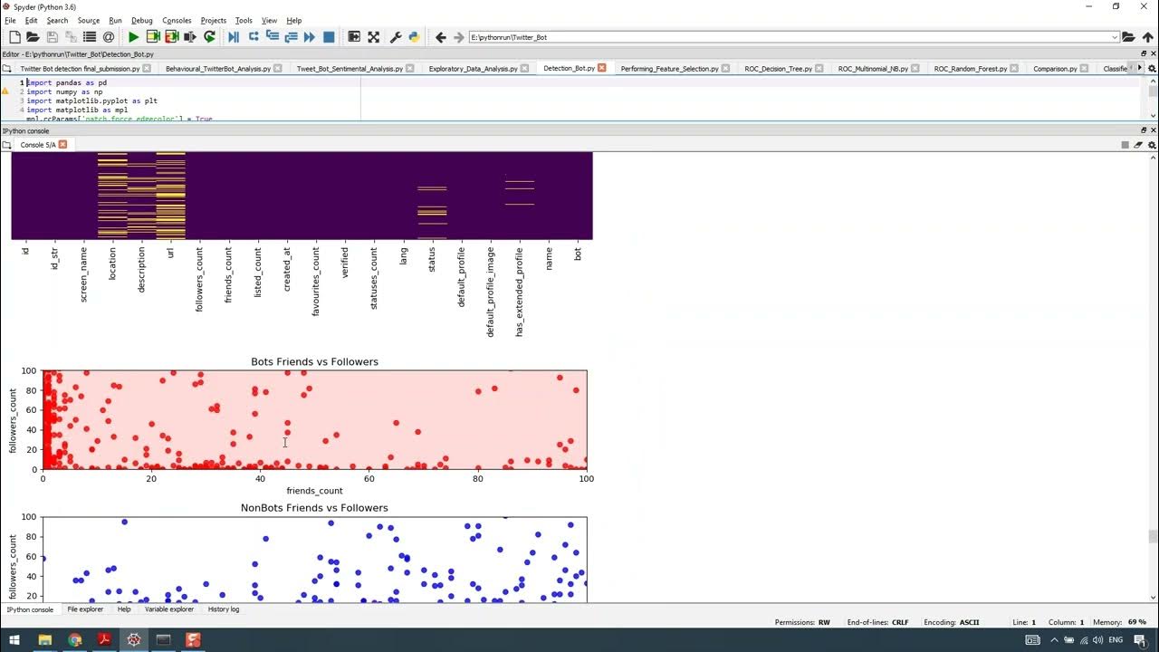The width and height of the screenshot is (1159, 652).
Task: Open the Tools menu
Action: pyautogui.click(x=244, y=20)
